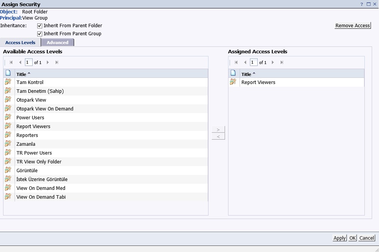Go to first page of Assigned Access Levels

[x=236, y=62]
